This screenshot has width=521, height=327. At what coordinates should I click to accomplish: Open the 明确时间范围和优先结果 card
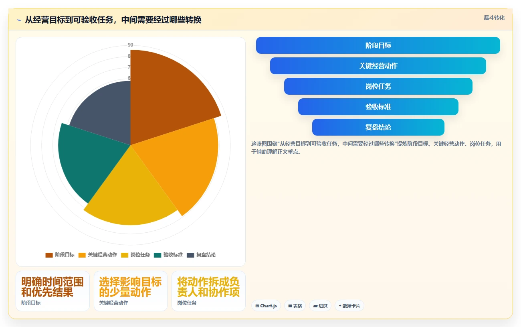(x=53, y=291)
